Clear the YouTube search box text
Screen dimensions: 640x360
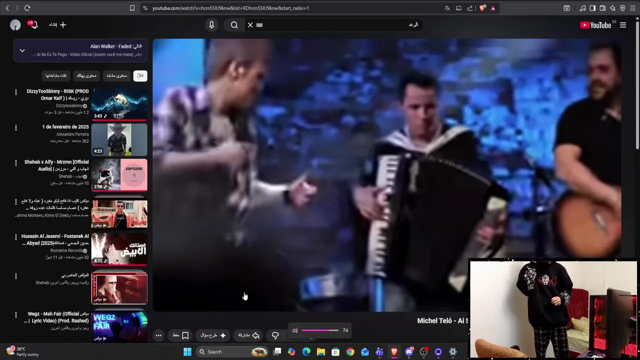(x=250, y=24)
